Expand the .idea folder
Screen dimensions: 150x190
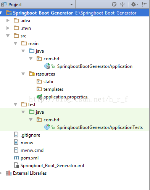pyautogui.click(x=8, y=21)
